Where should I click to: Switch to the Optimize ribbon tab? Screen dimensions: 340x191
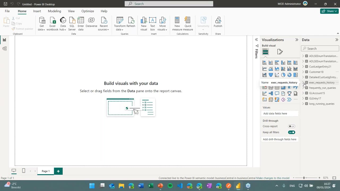88,11
